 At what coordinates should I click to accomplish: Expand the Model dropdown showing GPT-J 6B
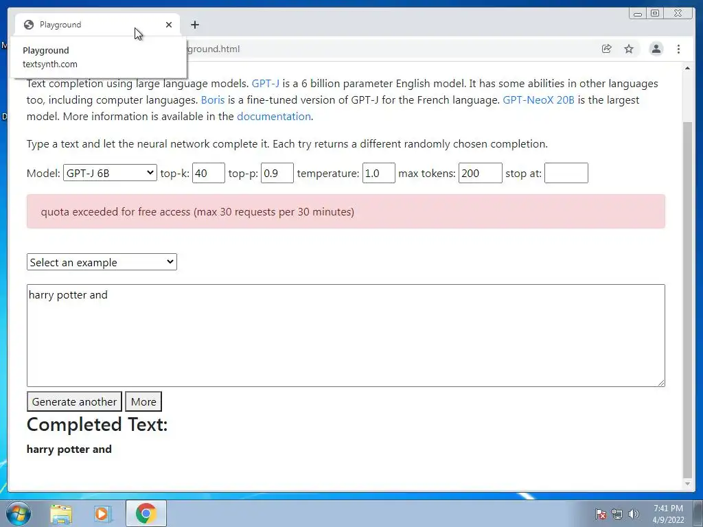(110, 173)
